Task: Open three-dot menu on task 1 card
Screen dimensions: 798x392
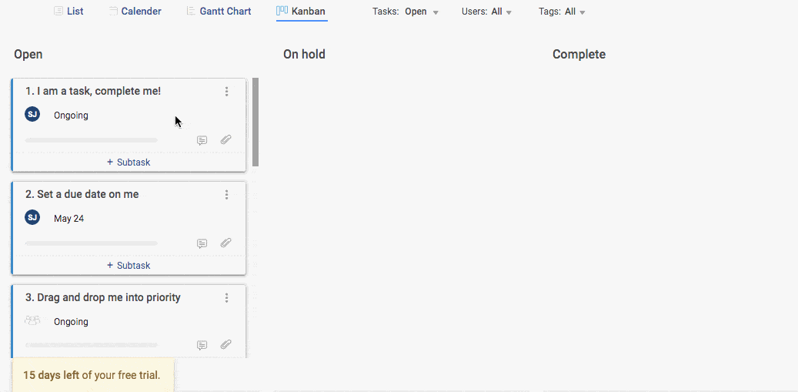Action: (x=226, y=92)
